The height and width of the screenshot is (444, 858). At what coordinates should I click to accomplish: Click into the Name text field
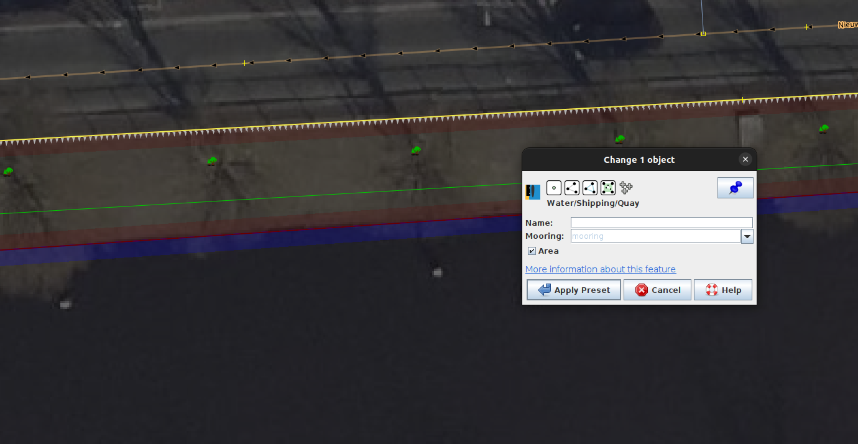coord(662,223)
